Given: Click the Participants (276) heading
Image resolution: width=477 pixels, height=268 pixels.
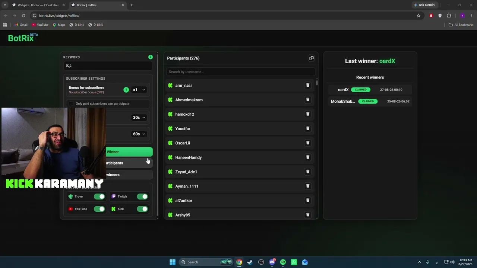Looking at the screenshot, I should [x=183, y=58].
